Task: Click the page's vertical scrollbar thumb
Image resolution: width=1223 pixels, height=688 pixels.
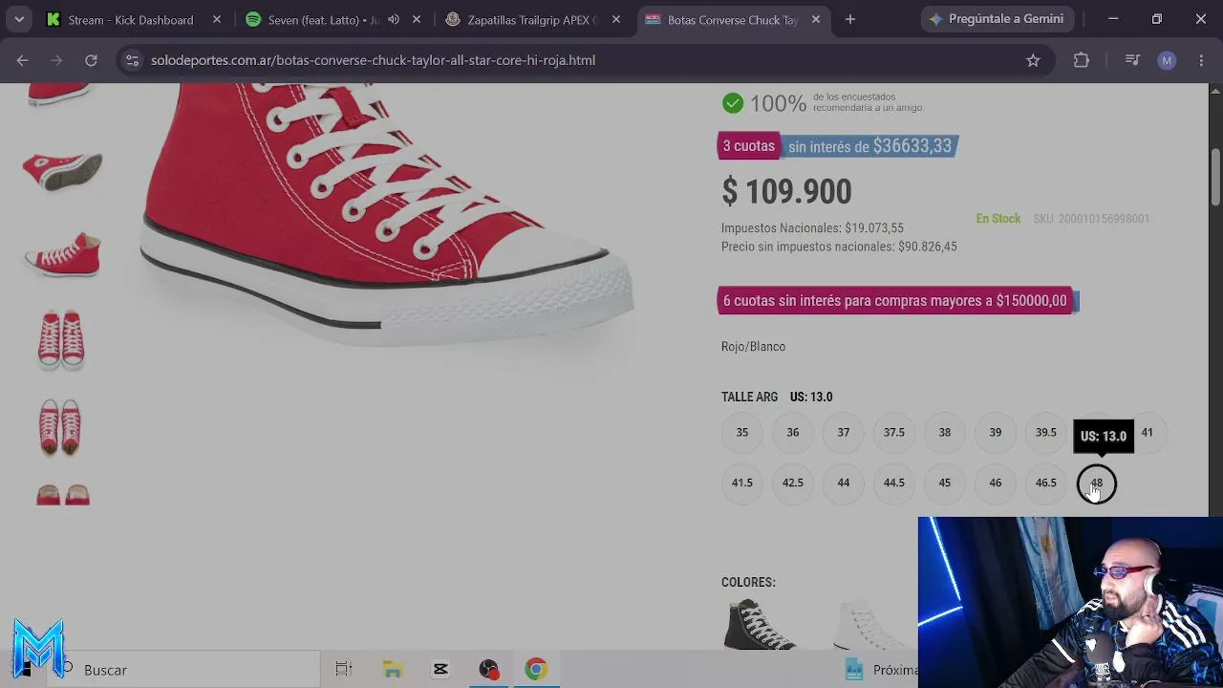Action: click(1216, 177)
